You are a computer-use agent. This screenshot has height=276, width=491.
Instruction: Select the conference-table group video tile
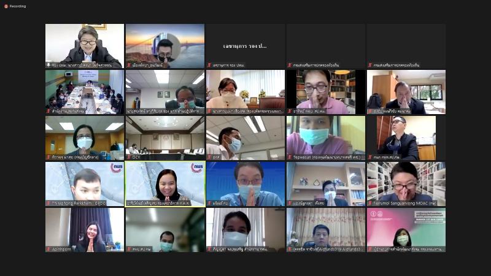[85, 92]
